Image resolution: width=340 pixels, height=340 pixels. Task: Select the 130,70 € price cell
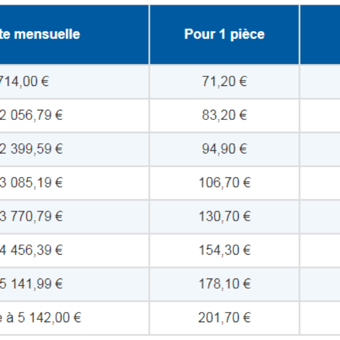224,217
